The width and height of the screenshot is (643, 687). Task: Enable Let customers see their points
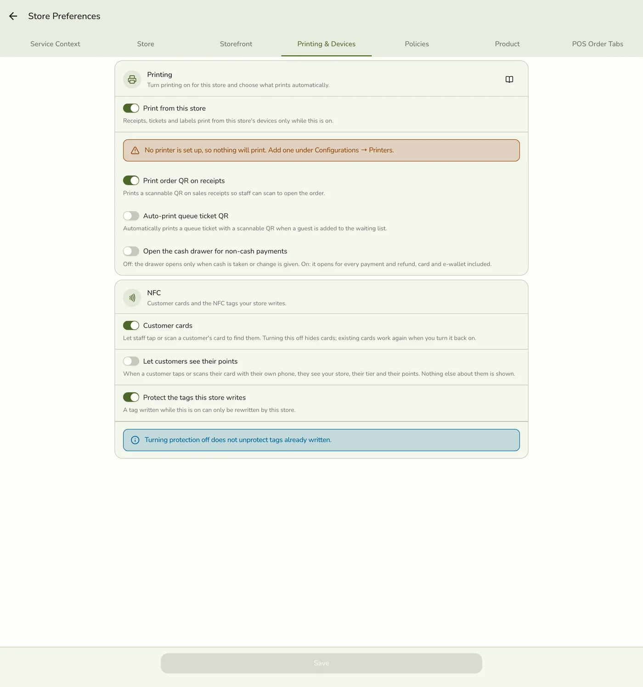[131, 361]
